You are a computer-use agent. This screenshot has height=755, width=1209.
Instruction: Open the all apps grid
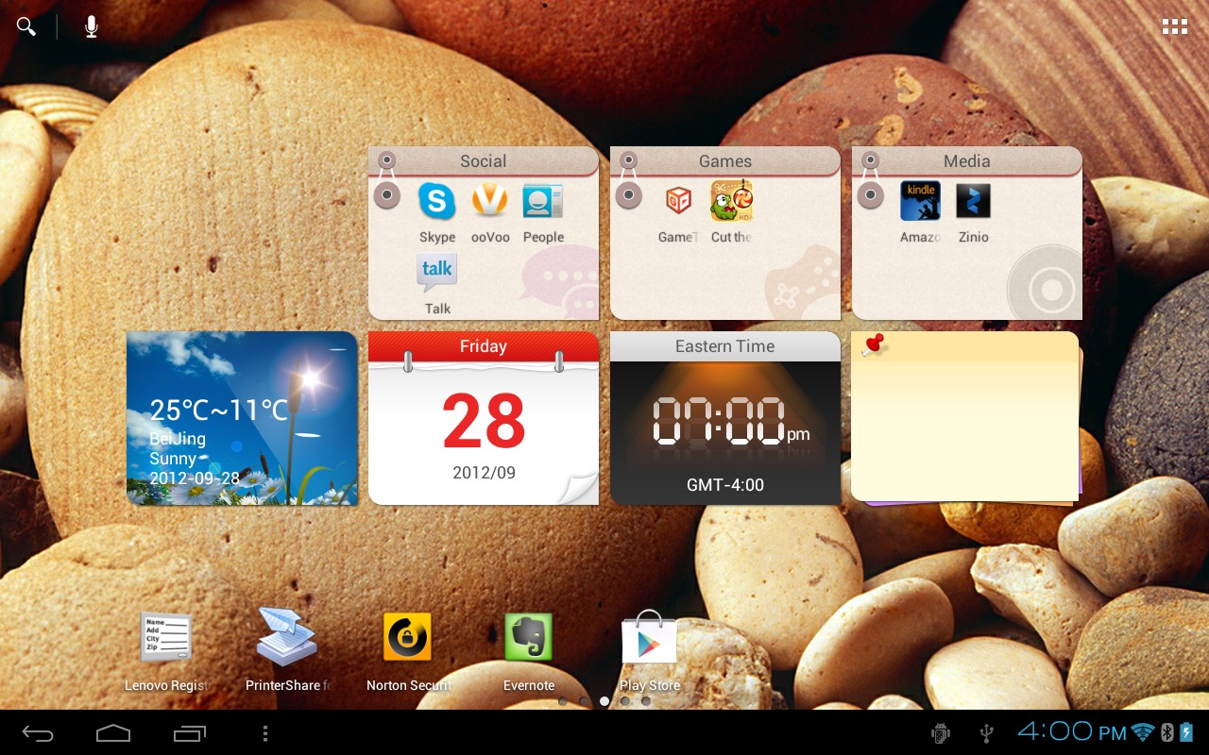pos(1174,26)
